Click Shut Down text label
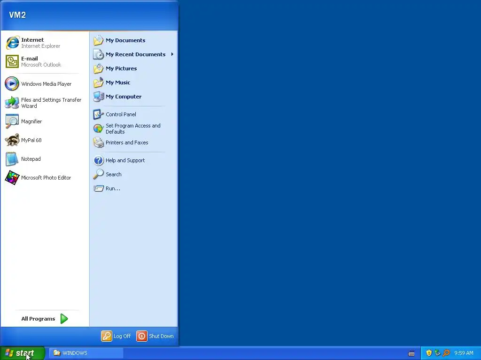 (161, 336)
